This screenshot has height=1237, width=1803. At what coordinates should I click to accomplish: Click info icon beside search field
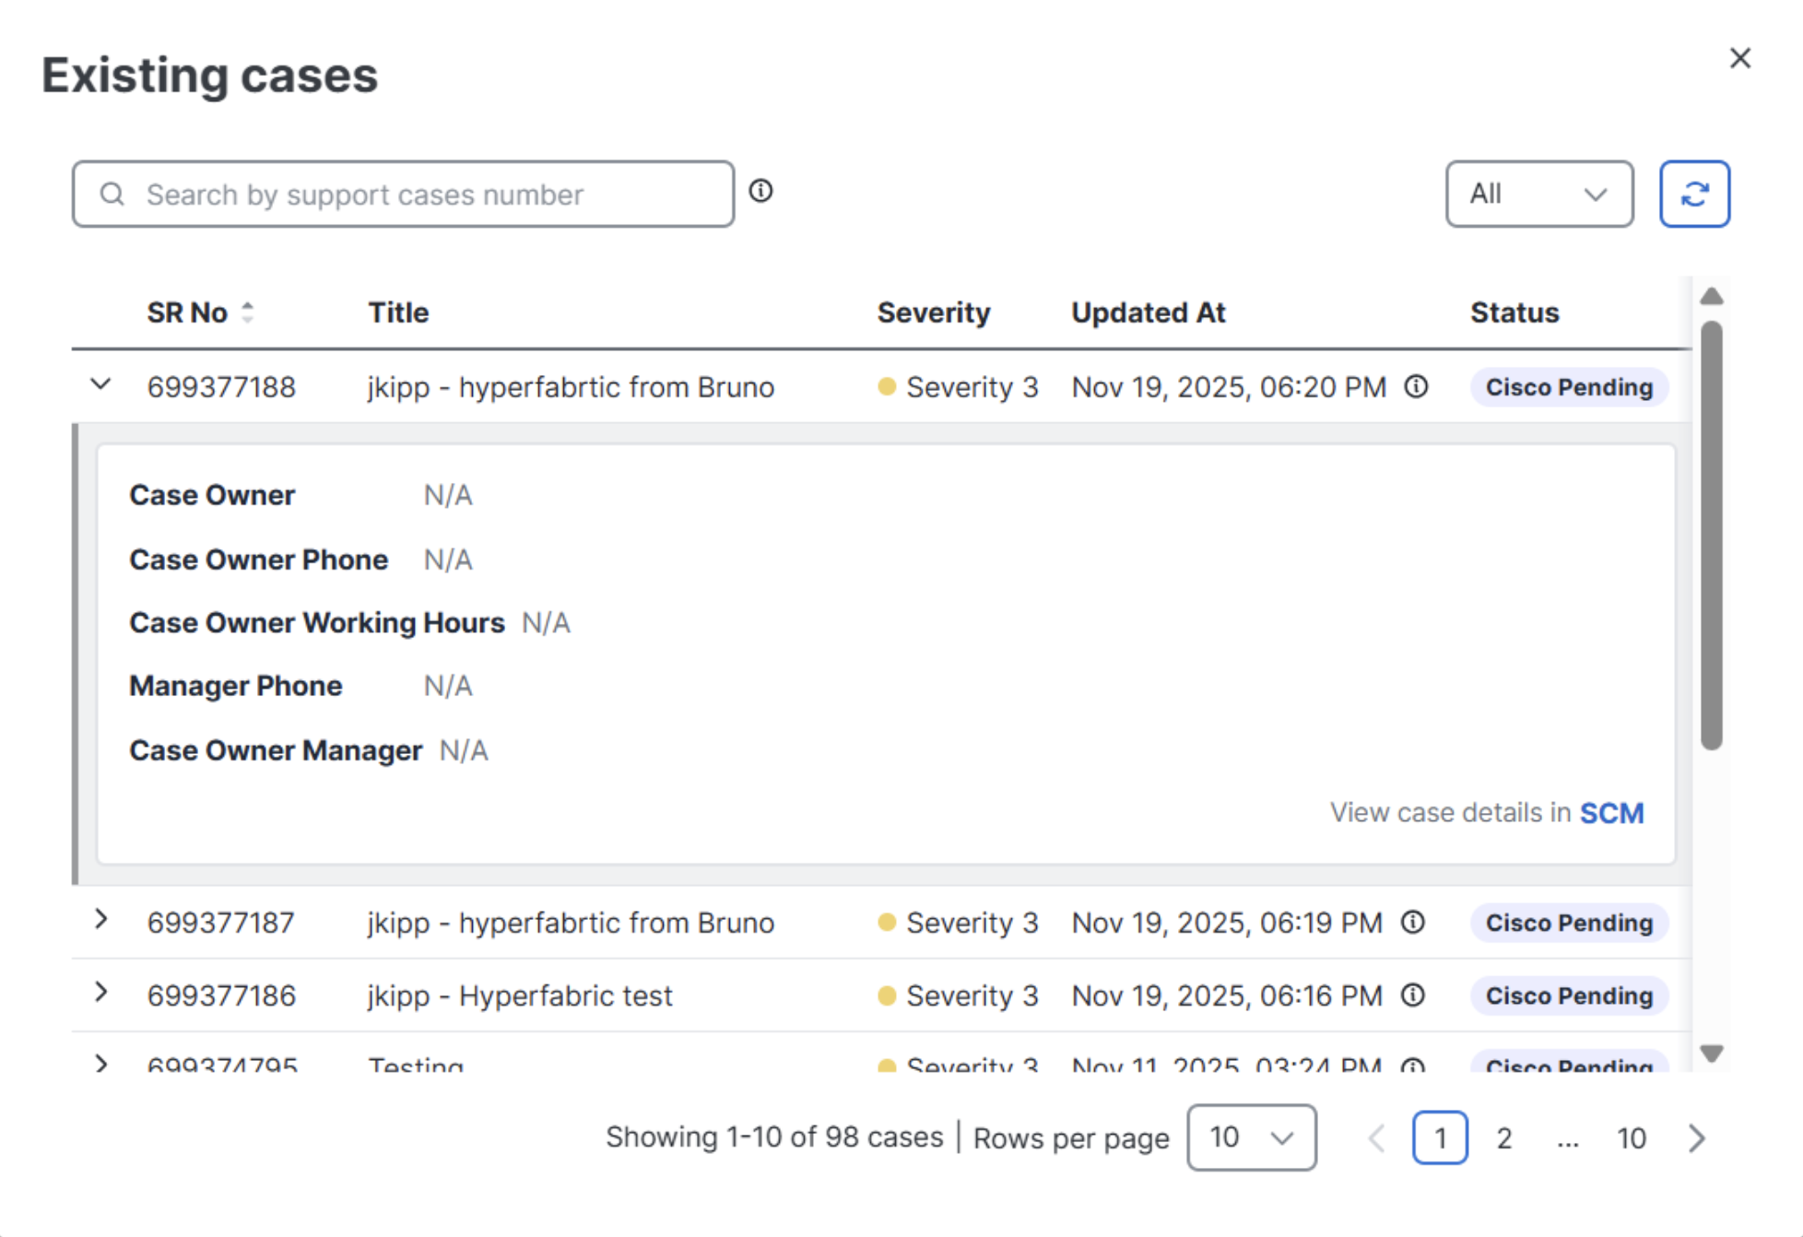[760, 191]
